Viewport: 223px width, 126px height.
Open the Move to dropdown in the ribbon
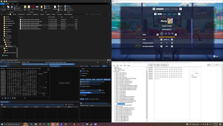25,8
